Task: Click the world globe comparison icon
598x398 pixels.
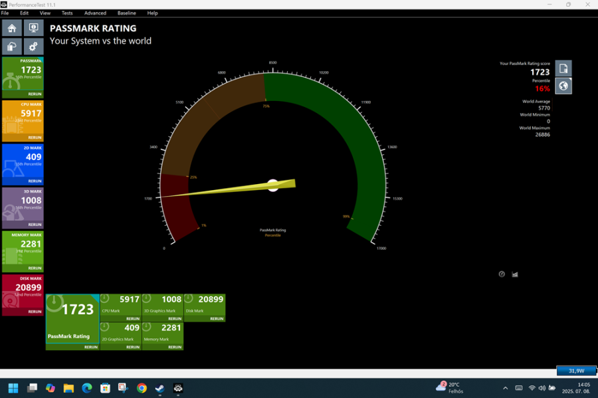Action: tap(563, 86)
